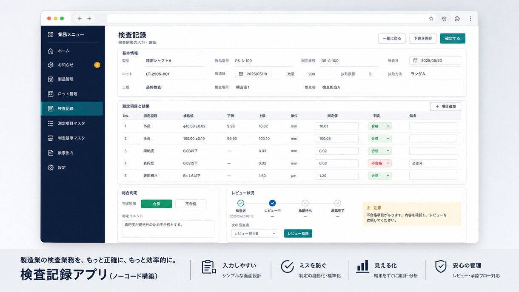The height and width of the screenshot is (292, 519).
Task: Open the browser three-dot menu
Action: pos(470,18)
